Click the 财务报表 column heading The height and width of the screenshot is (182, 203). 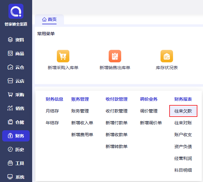(x=183, y=99)
